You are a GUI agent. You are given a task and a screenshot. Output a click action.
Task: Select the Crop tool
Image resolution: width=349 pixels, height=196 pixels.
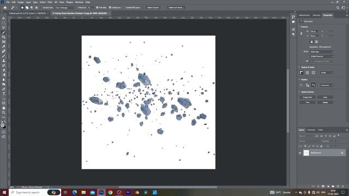click(4, 37)
